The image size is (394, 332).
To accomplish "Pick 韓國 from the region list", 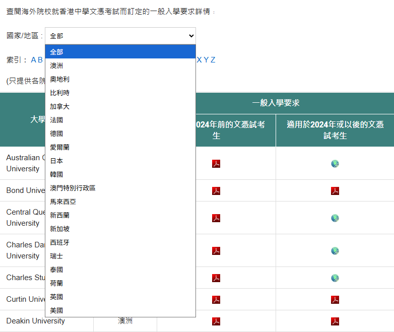I will (120, 174).
